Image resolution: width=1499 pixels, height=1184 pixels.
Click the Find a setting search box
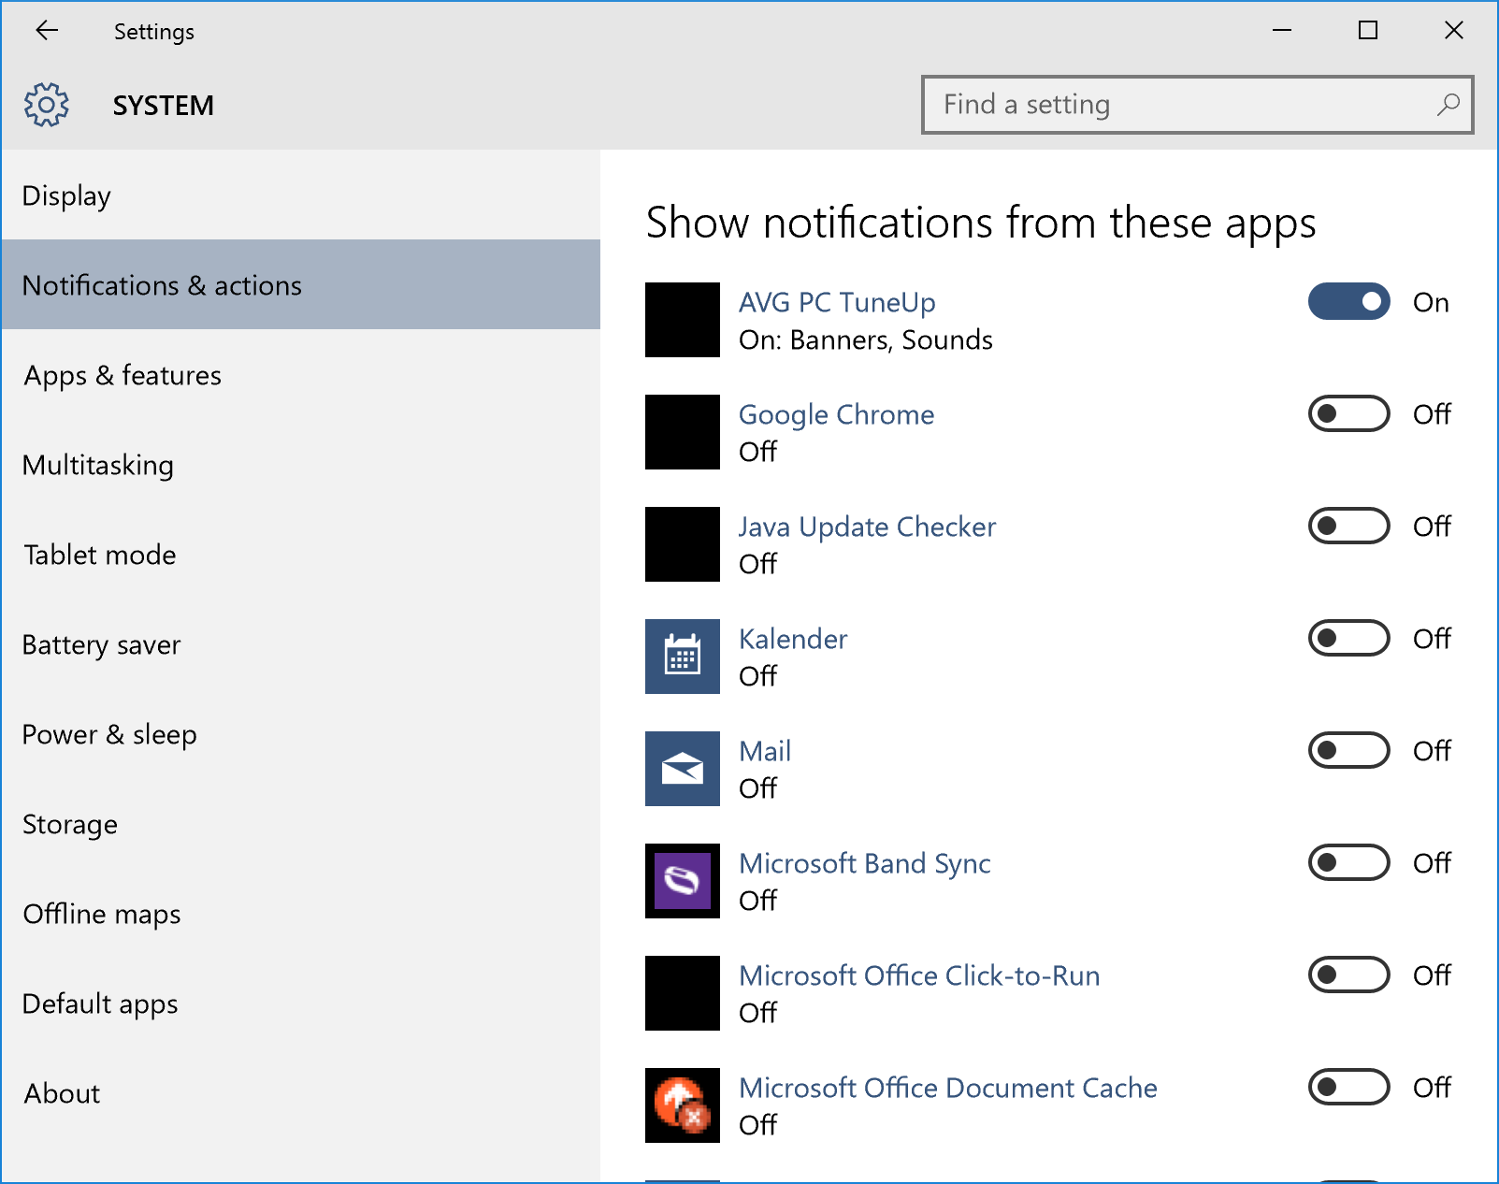tap(1197, 105)
